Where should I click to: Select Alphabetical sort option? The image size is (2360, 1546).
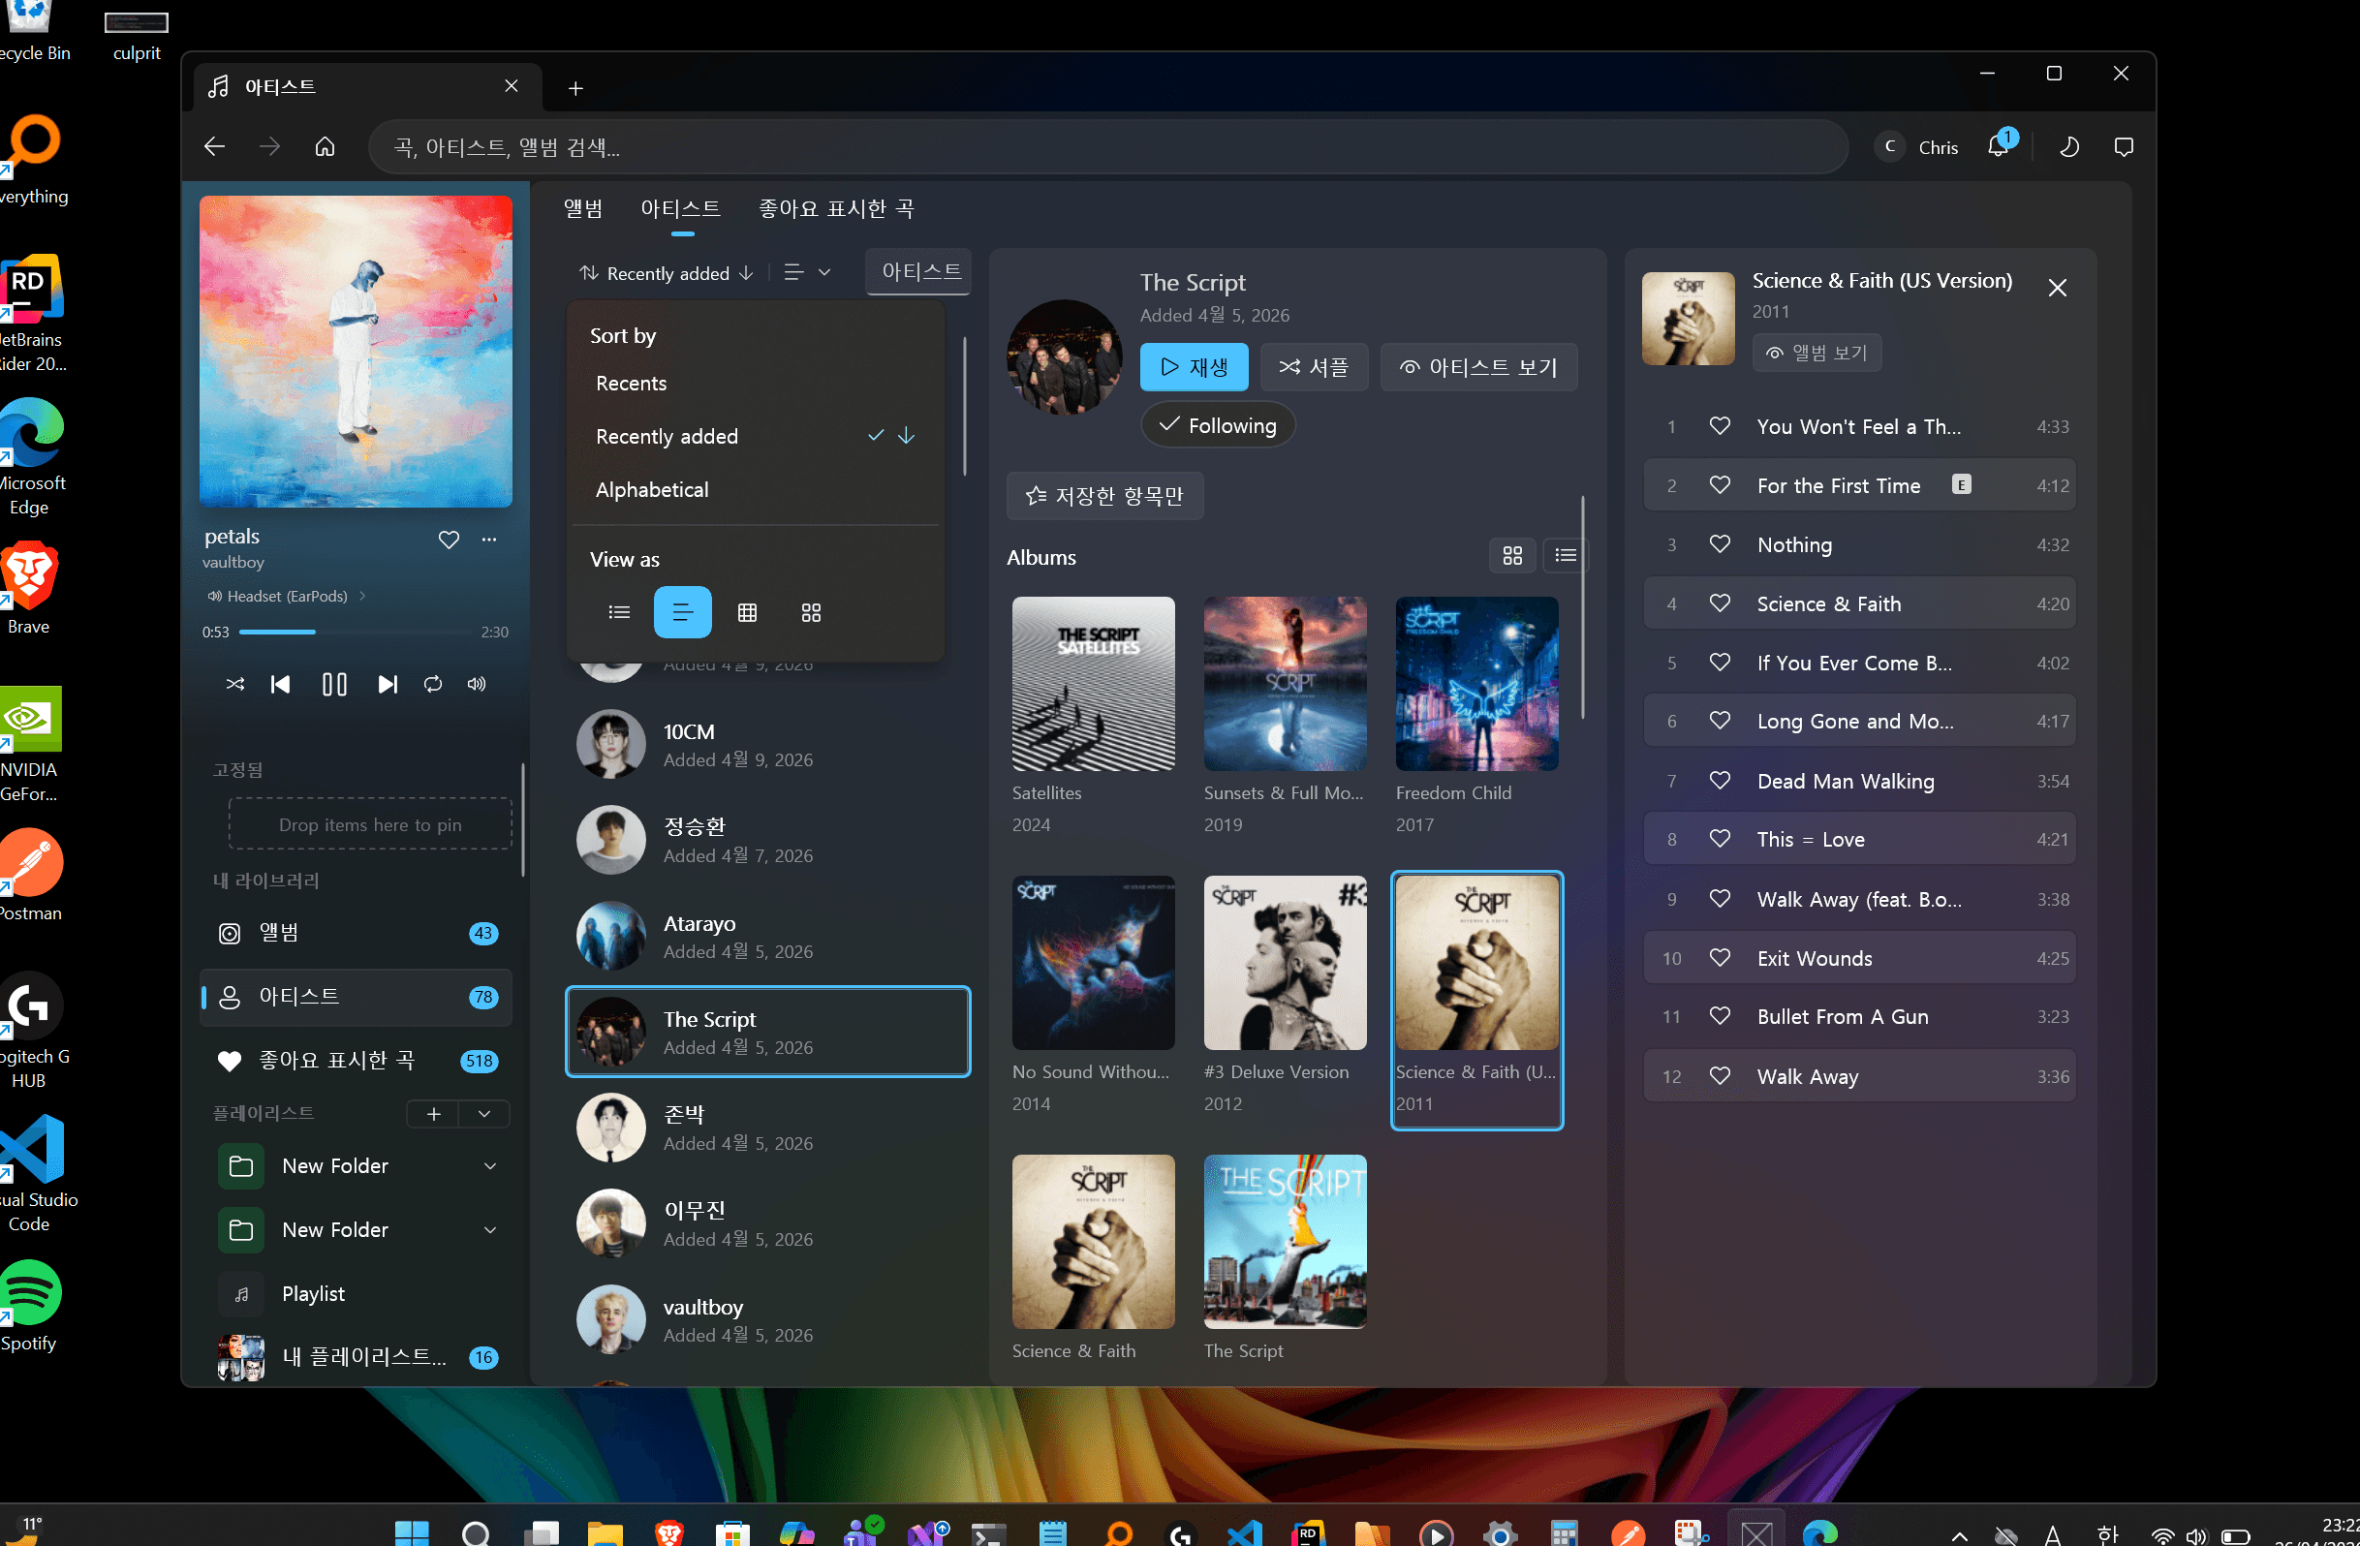tap(754, 490)
